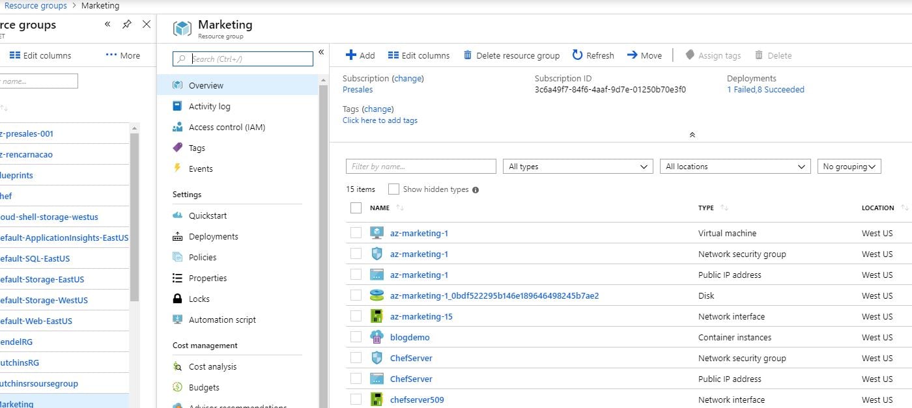Viewport: 912px width, 408px height.
Task: Check the az-marketing-1 Network security group row
Action: tap(356, 254)
